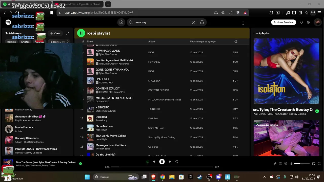Select the Podcasts filter chip
The width and height of the screenshot is (324, 182).
pyautogui.click(x=57, y=42)
